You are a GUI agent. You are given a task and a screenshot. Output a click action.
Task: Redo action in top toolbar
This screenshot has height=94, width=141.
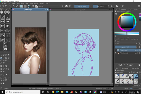(17, 6)
